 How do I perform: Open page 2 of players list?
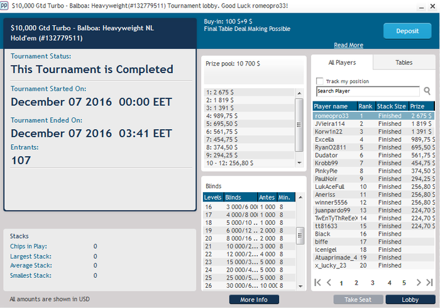(356, 283)
